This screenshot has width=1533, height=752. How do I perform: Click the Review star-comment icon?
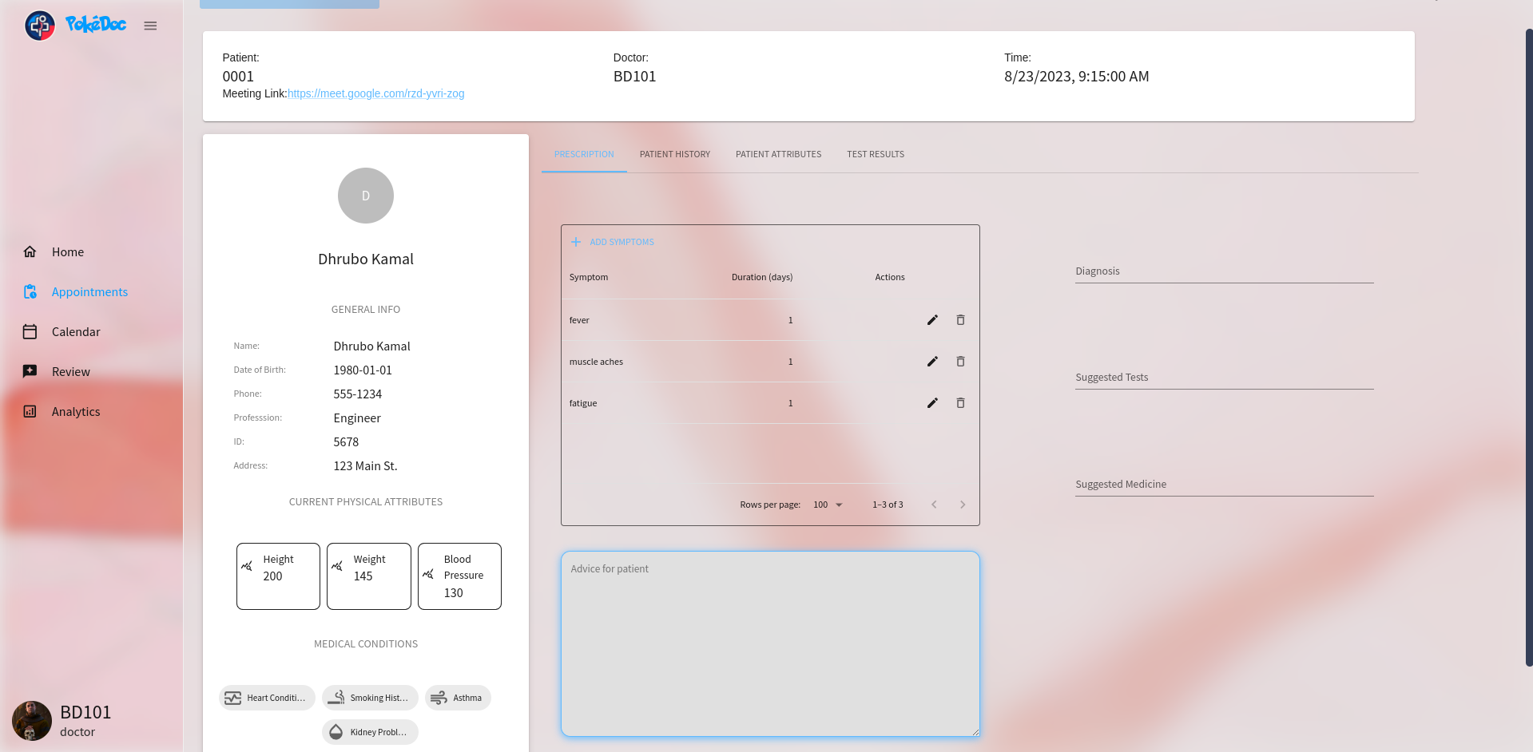point(30,371)
